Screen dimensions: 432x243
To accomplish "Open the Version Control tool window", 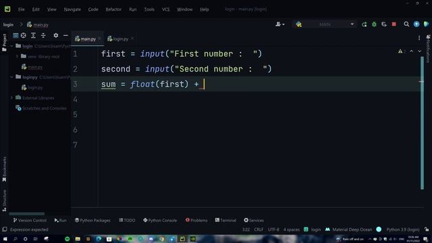I will click(30, 220).
